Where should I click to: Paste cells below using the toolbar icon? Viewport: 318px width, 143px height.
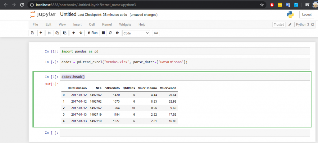(x=64, y=33)
